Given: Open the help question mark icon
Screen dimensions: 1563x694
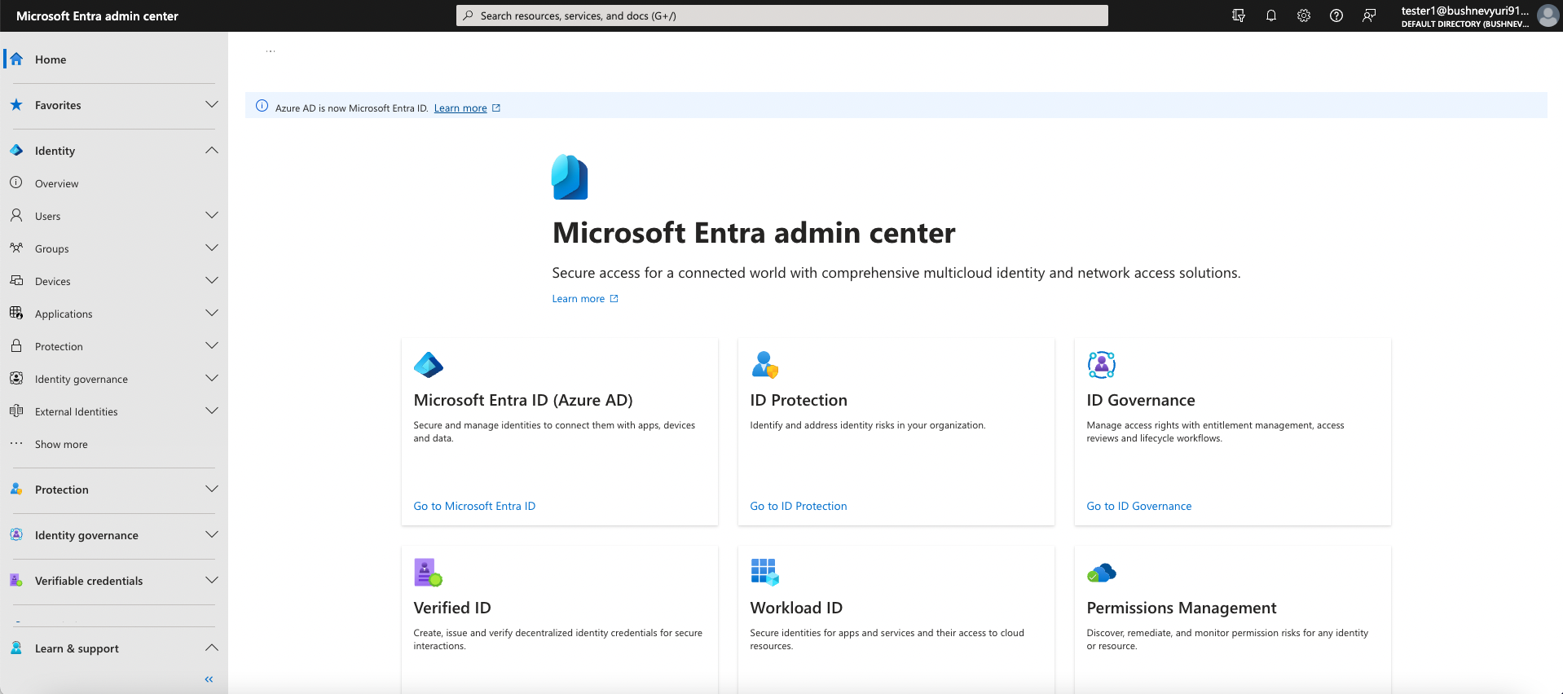Looking at the screenshot, I should 1336,15.
